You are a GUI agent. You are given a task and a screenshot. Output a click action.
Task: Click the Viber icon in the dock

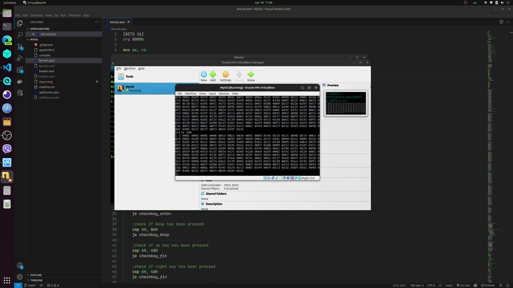[7, 149]
